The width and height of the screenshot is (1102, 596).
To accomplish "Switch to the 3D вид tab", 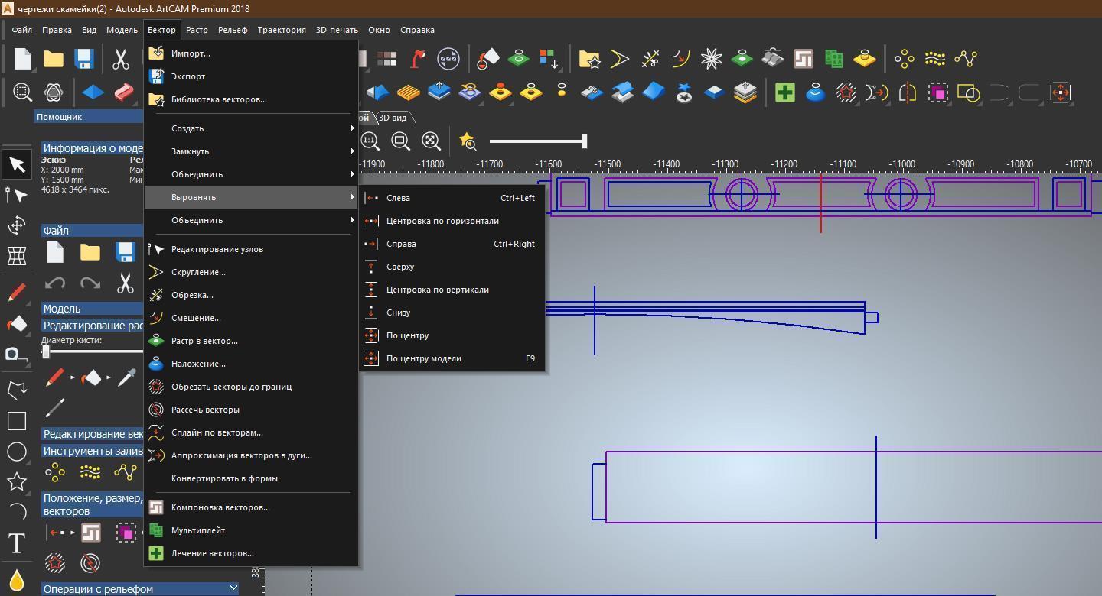I will coord(393,118).
